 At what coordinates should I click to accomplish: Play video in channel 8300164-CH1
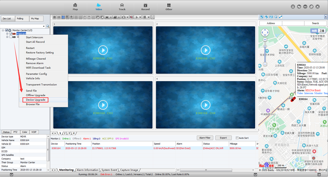click(103, 50)
